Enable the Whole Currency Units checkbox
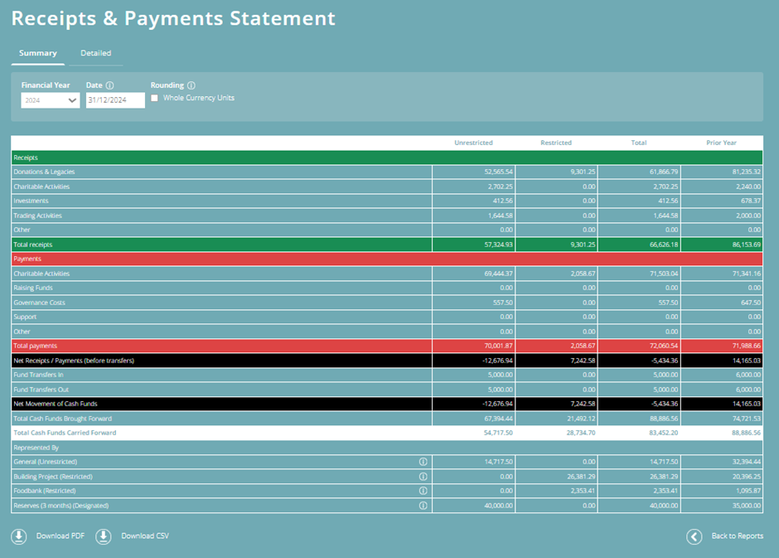779x558 pixels. (154, 97)
